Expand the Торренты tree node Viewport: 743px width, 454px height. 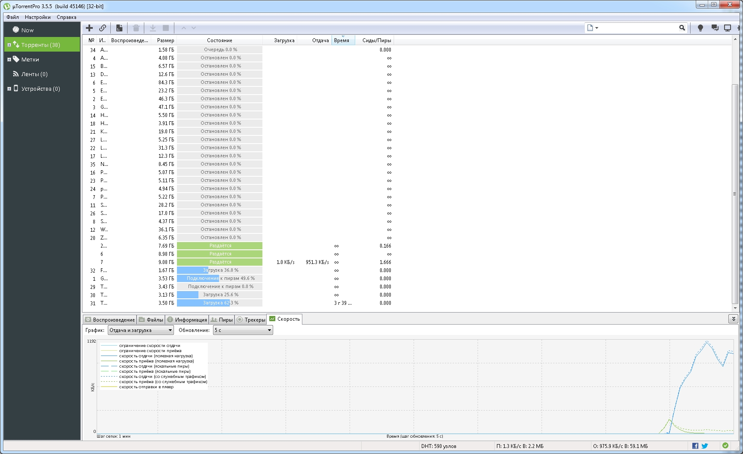coord(9,45)
